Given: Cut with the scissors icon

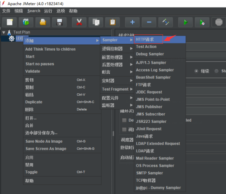Looking at the screenshot, I should tap(79, 22).
